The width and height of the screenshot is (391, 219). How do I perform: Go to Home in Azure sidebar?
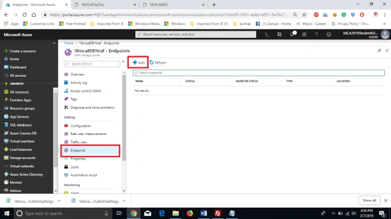click(x=11, y=59)
